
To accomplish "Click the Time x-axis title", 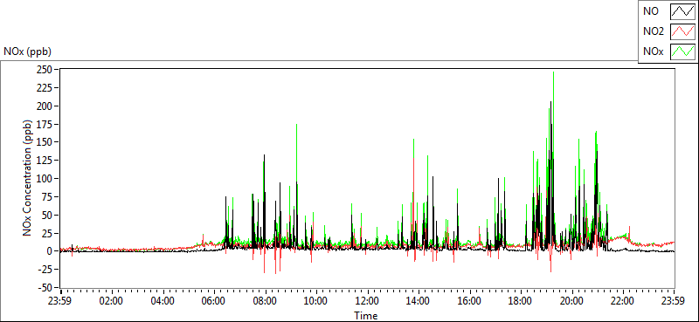I will click(x=366, y=315).
